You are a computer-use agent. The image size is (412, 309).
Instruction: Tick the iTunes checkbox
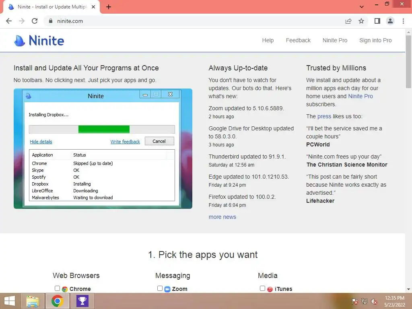[262, 288]
